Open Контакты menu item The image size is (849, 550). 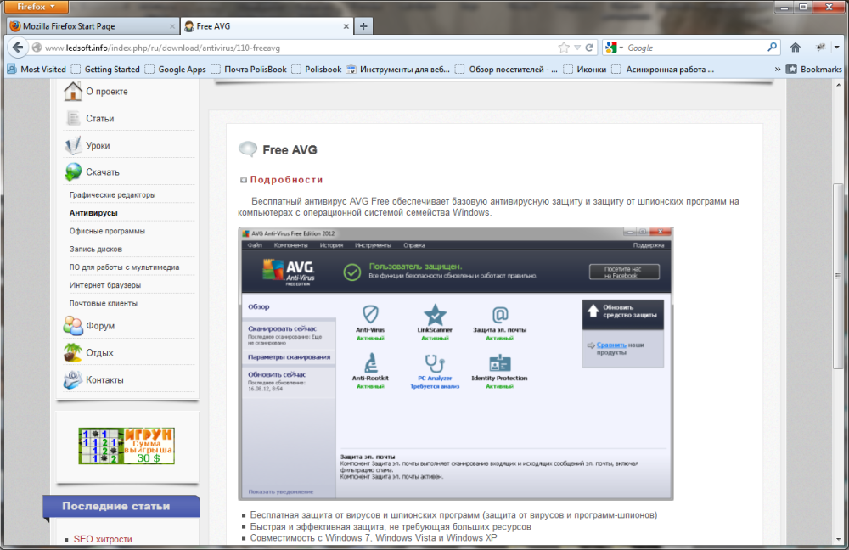pos(104,380)
